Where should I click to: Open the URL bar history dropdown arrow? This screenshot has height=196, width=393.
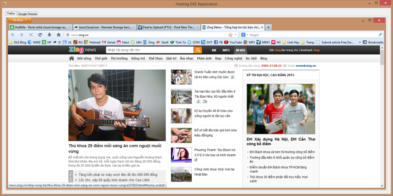pos(236,35)
